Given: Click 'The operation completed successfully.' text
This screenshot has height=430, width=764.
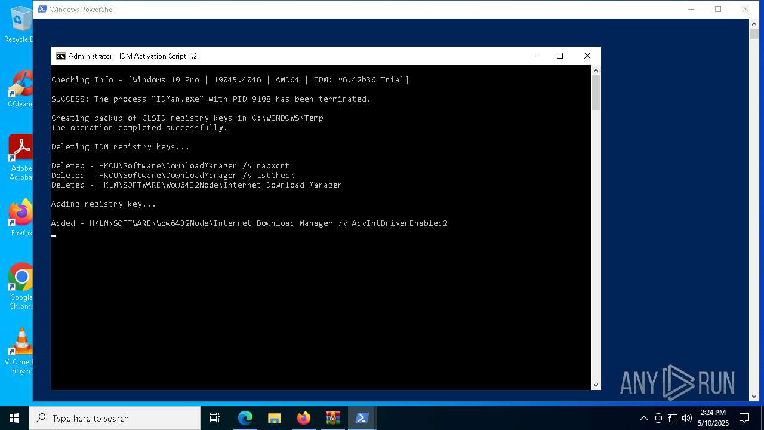Looking at the screenshot, I should click(x=140, y=128).
